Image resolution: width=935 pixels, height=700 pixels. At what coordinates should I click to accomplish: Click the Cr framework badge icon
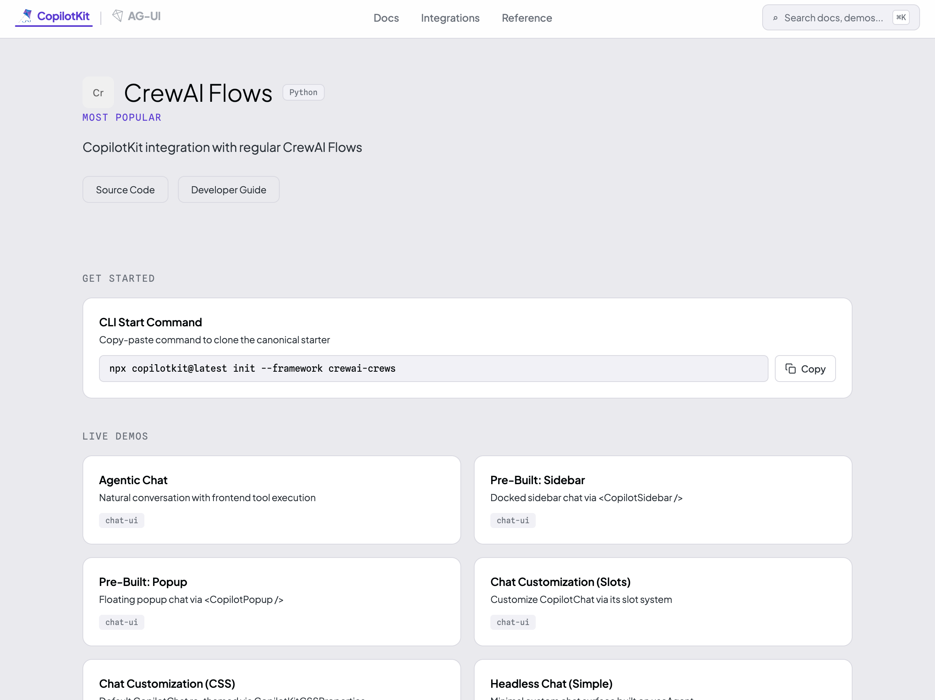(98, 93)
